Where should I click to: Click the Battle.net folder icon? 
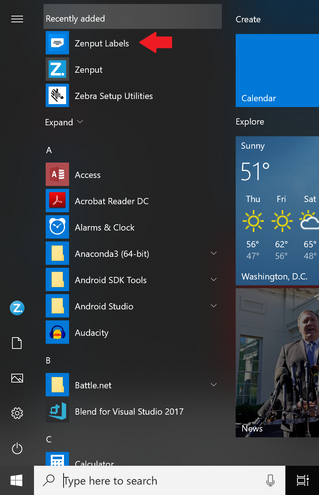coord(57,385)
